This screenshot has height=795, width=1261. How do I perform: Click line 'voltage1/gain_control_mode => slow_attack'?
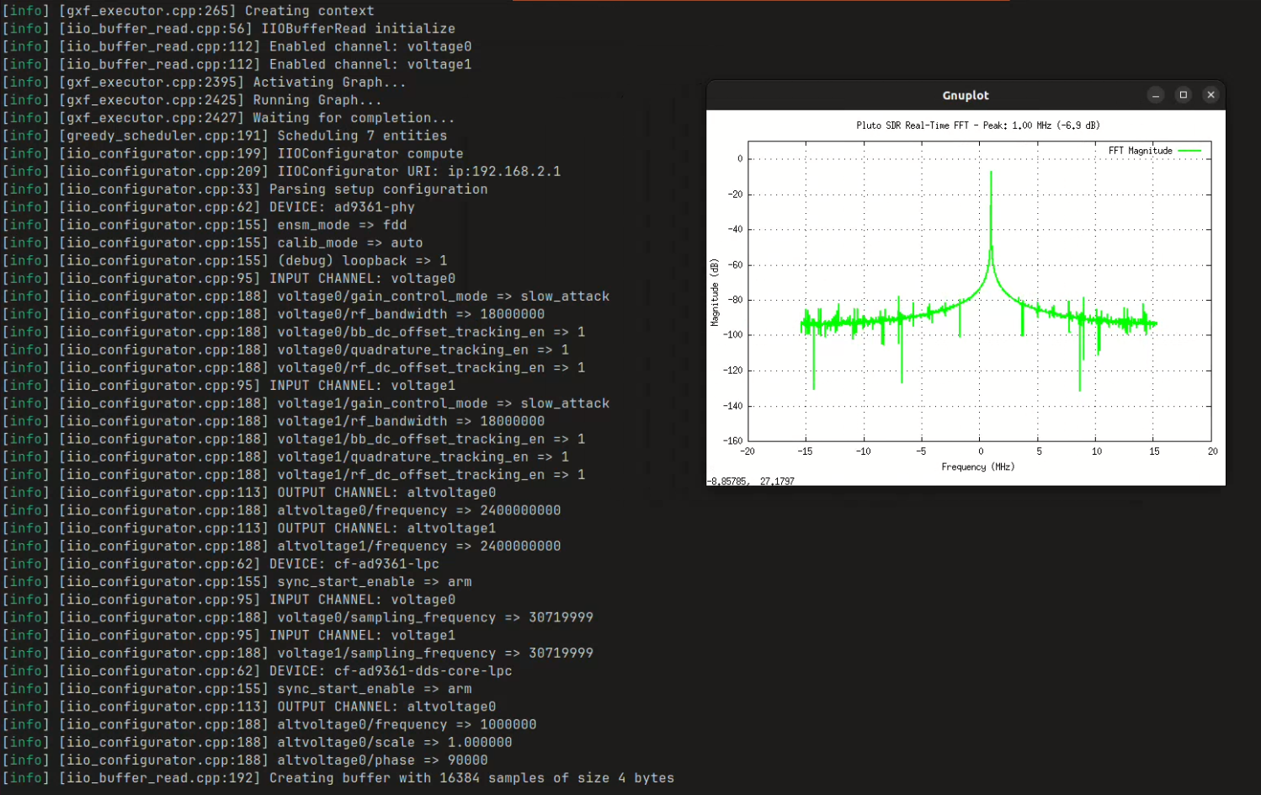306,403
